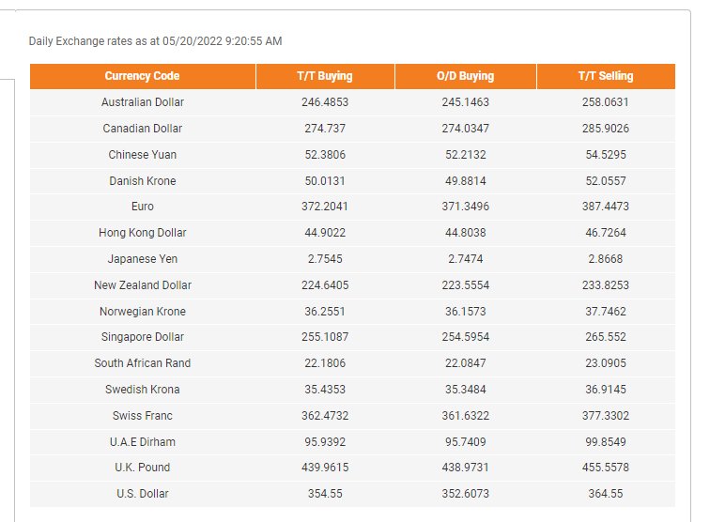Select the Hong Kong Dollar currency name
Viewport: 710px width, 522px height.
point(143,233)
